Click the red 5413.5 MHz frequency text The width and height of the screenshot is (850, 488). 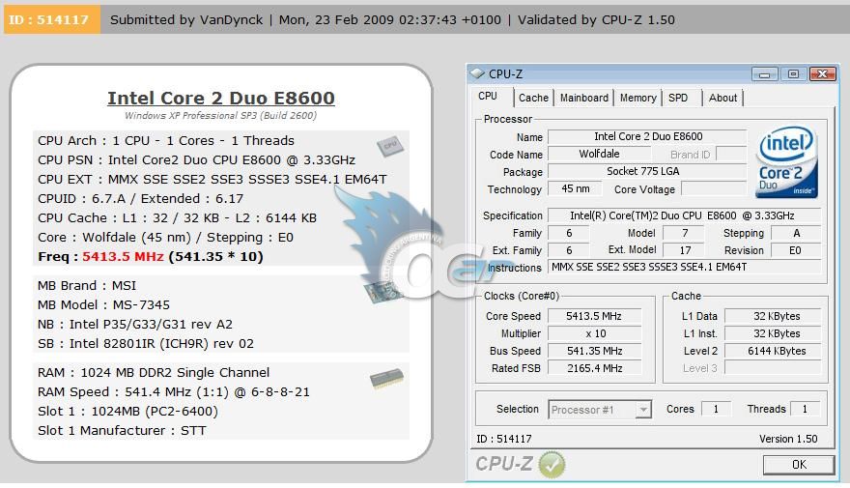pyautogui.click(x=123, y=256)
